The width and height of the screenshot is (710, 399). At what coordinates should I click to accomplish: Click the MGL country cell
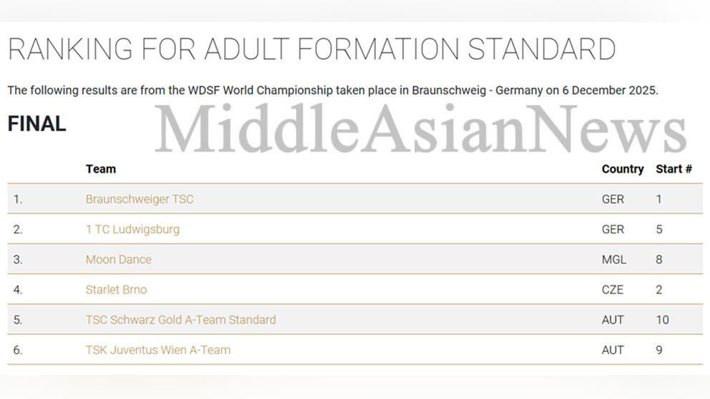pos(613,260)
